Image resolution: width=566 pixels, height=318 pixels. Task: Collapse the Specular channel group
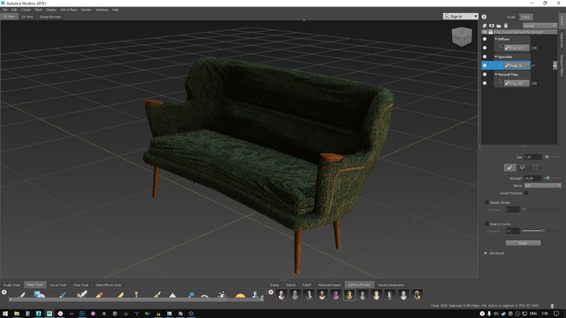pyautogui.click(x=496, y=56)
